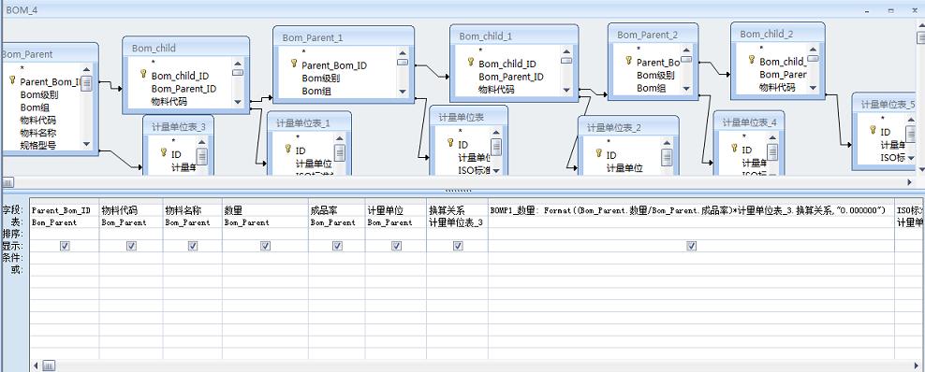The height and width of the screenshot is (372, 925).
Task: Click the horizontal scroll thumb under the table pane
Action: pos(7,182)
